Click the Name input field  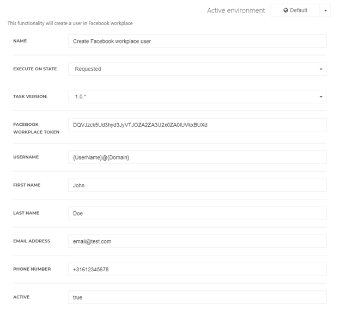point(197,41)
